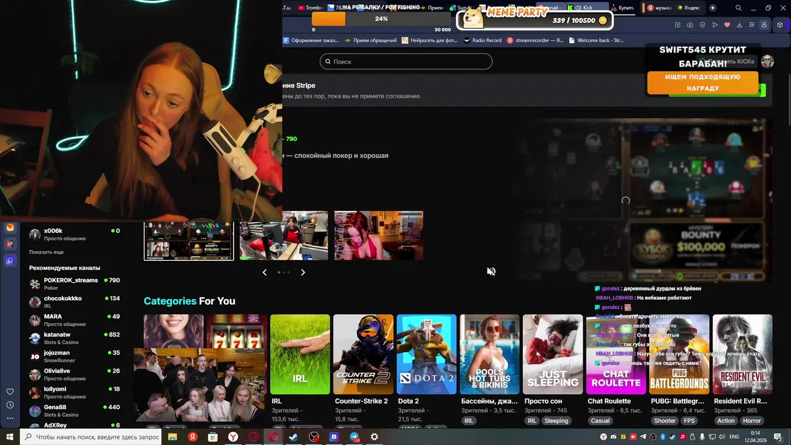This screenshot has width=791, height=445.
Task: Switch to the Trombo YouTube browser tab
Action: click(x=310, y=8)
